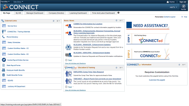This screenshot has width=189, height=106.
Task: Click the TIMESHEET article presenter icon
Action: click(68, 81)
